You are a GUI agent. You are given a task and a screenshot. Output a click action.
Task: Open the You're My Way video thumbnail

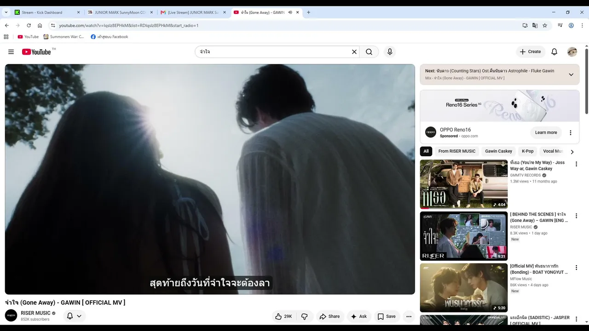pos(464,184)
